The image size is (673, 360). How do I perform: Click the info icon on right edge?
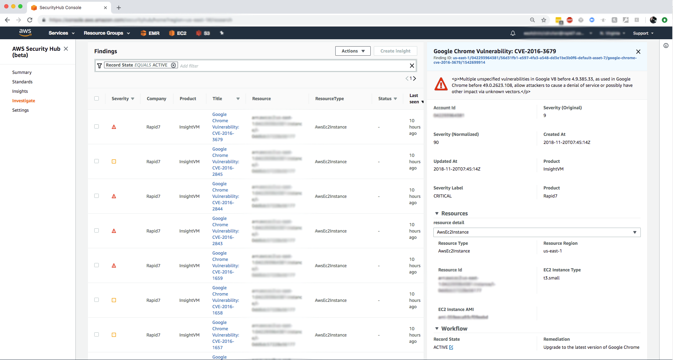(666, 46)
